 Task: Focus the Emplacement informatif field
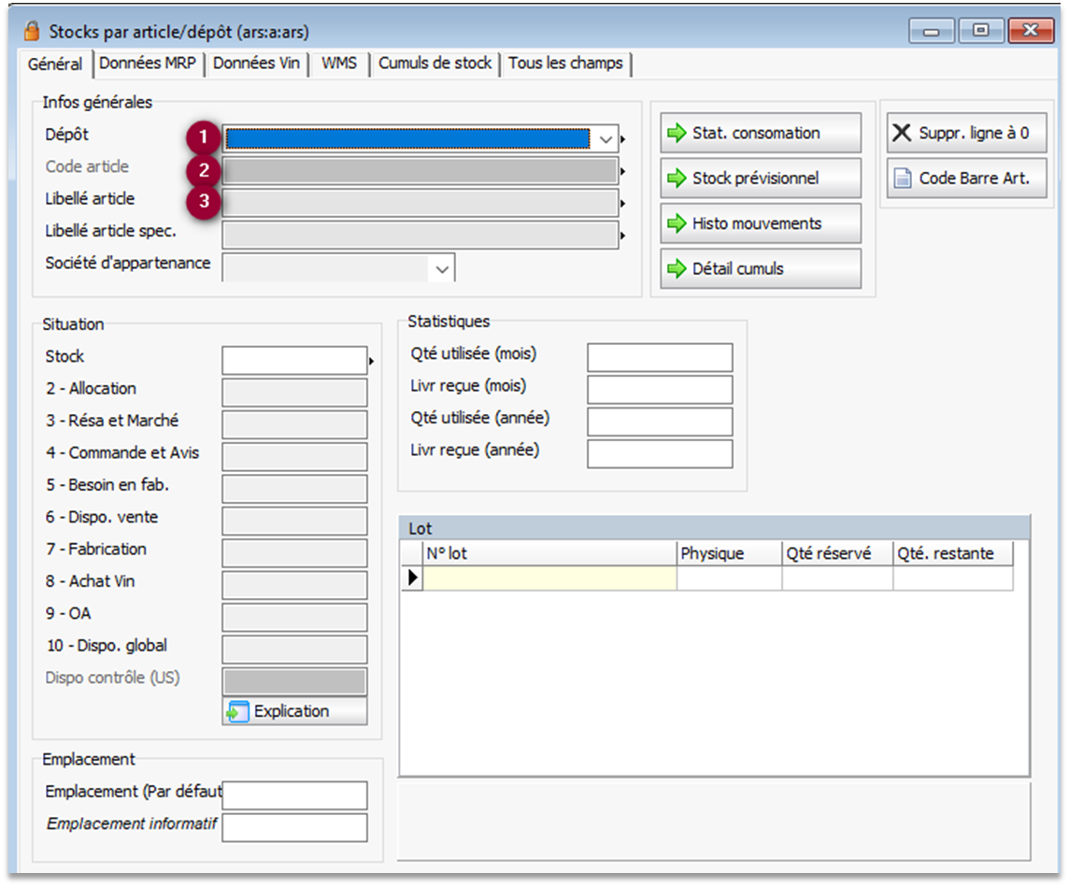click(294, 827)
